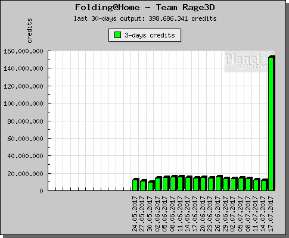289x238 pixels.
Task: Click the 08.07.2017 date label
Action: pos(248,214)
